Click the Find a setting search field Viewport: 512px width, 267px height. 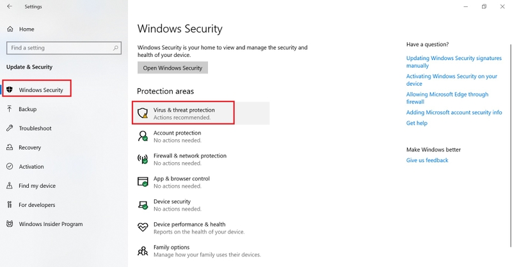click(x=64, y=48)
